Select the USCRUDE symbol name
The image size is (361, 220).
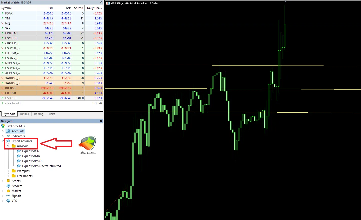[x=11, y=38]
